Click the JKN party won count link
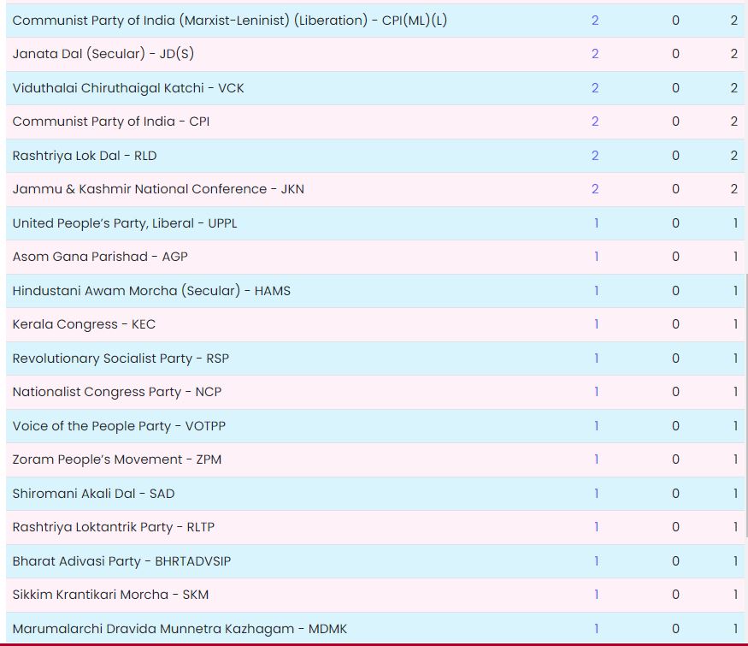The width and height of the screenshot is (748, 646). 595,189
